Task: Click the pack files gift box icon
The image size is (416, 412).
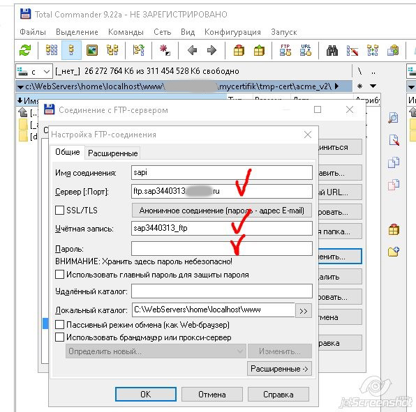Action: click(239, 49)
